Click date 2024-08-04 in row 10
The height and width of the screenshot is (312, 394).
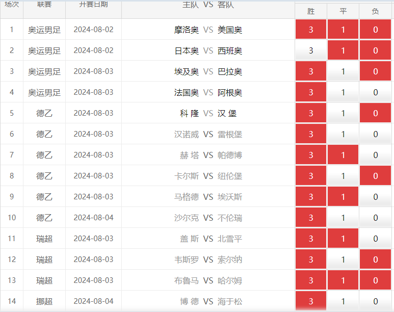93,218
